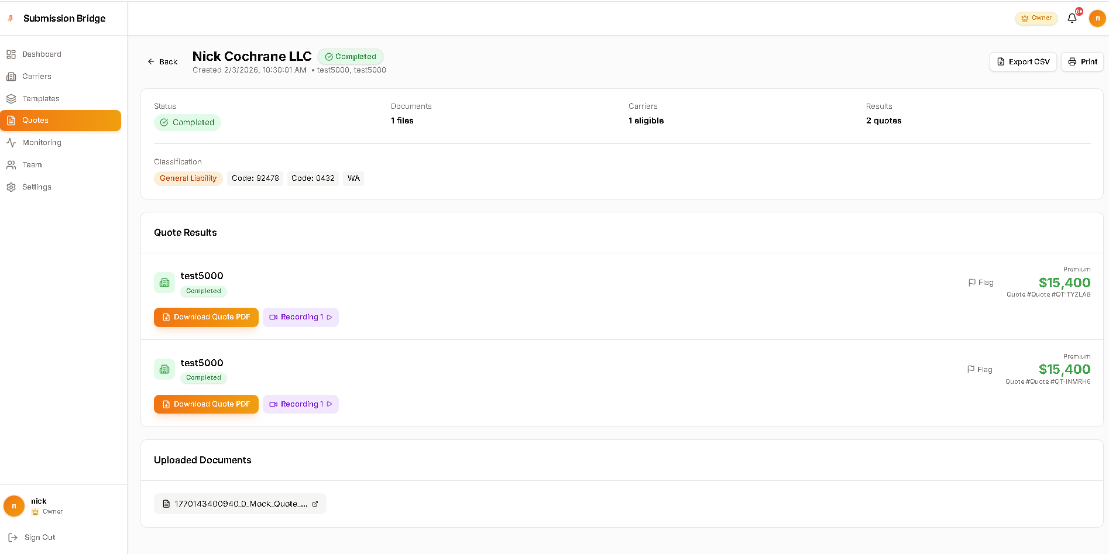Play Recording 1 for second quote
This screenshot has width=1109, height=554.
(x=301, y=404)
